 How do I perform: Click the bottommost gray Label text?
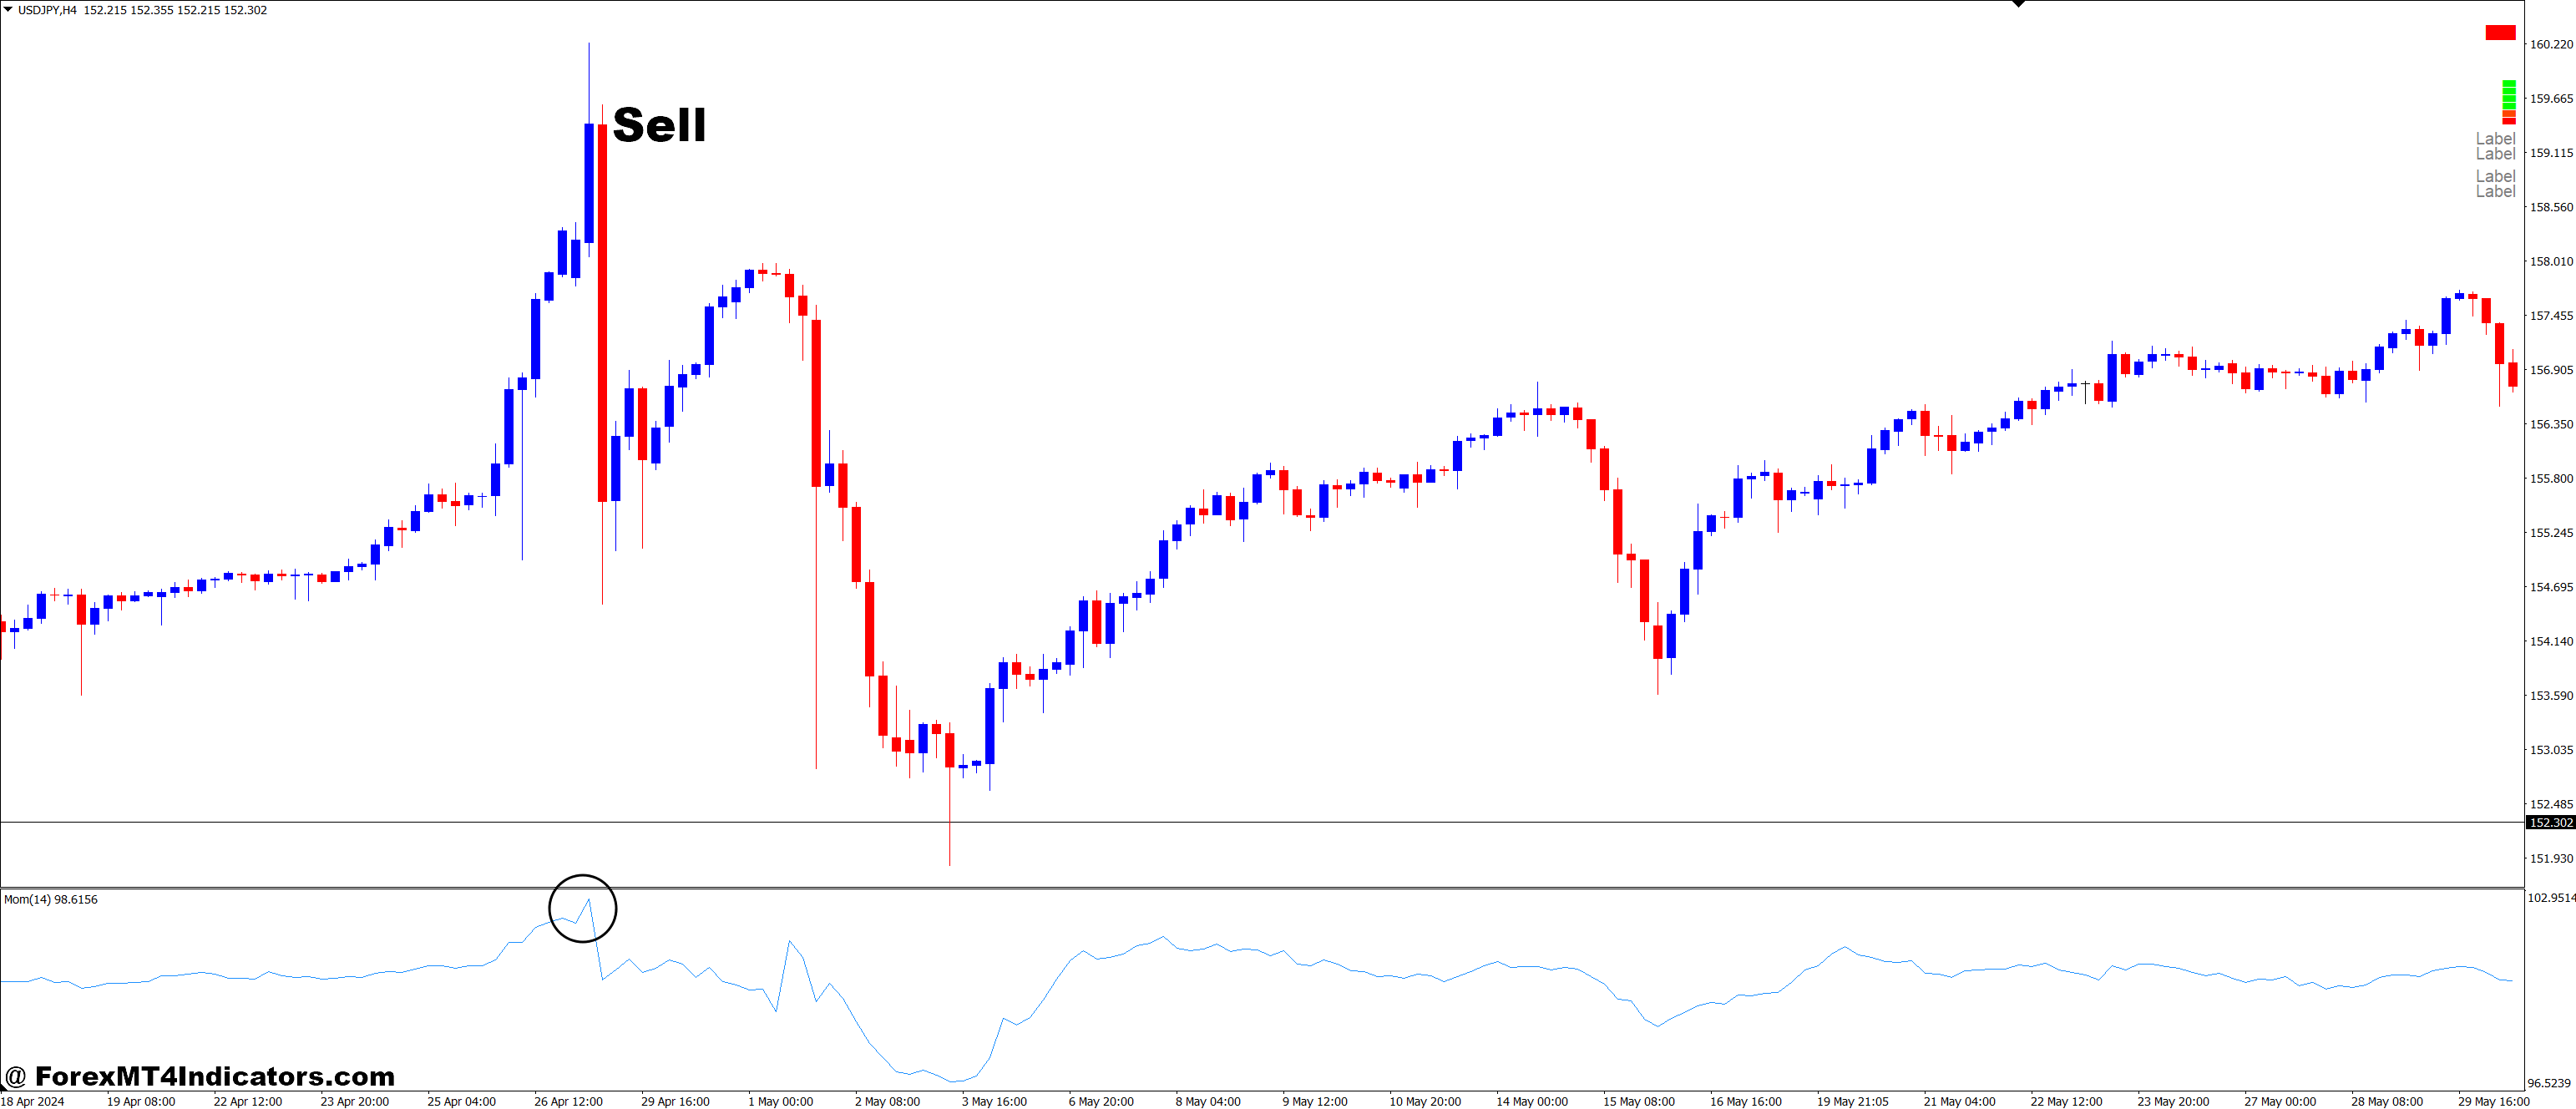(2495, 191)
